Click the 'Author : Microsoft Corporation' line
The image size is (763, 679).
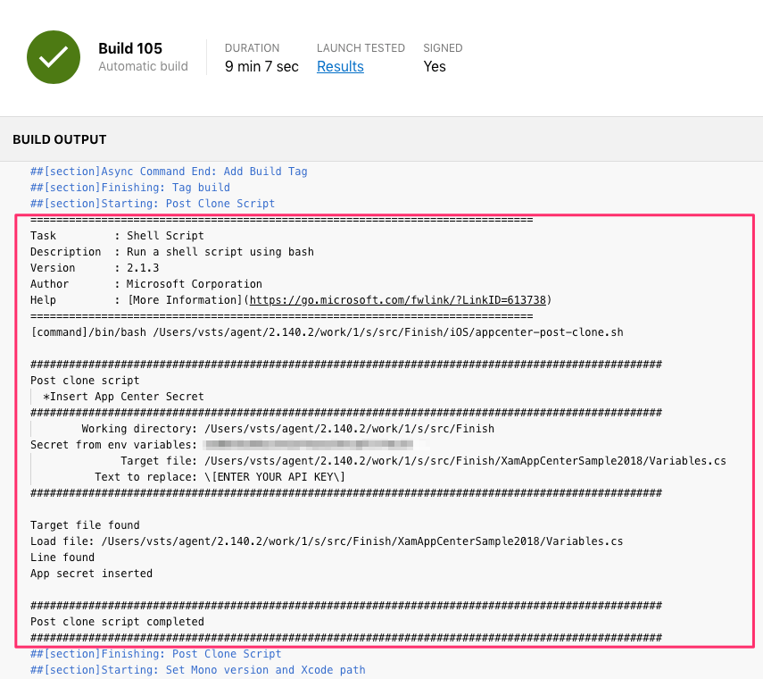(146, 284)
